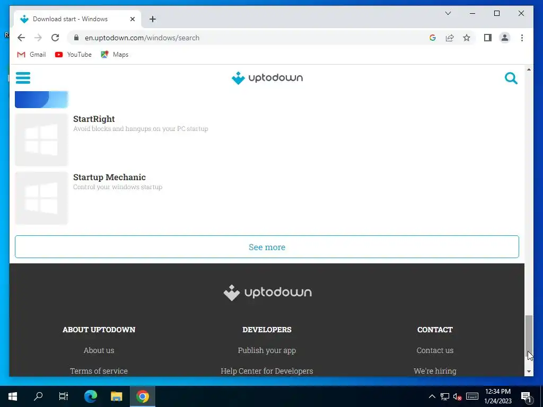Show hidden system tray icons
543x407 pixels.
(432, 396)
